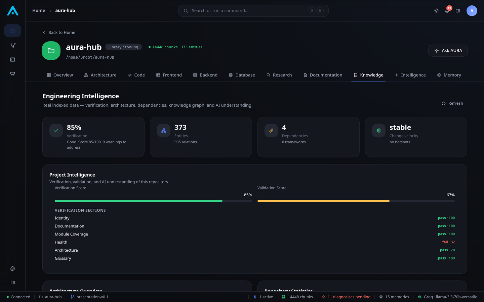Go Back to Home link
This screenshot has height=302, width=484.
59,33
